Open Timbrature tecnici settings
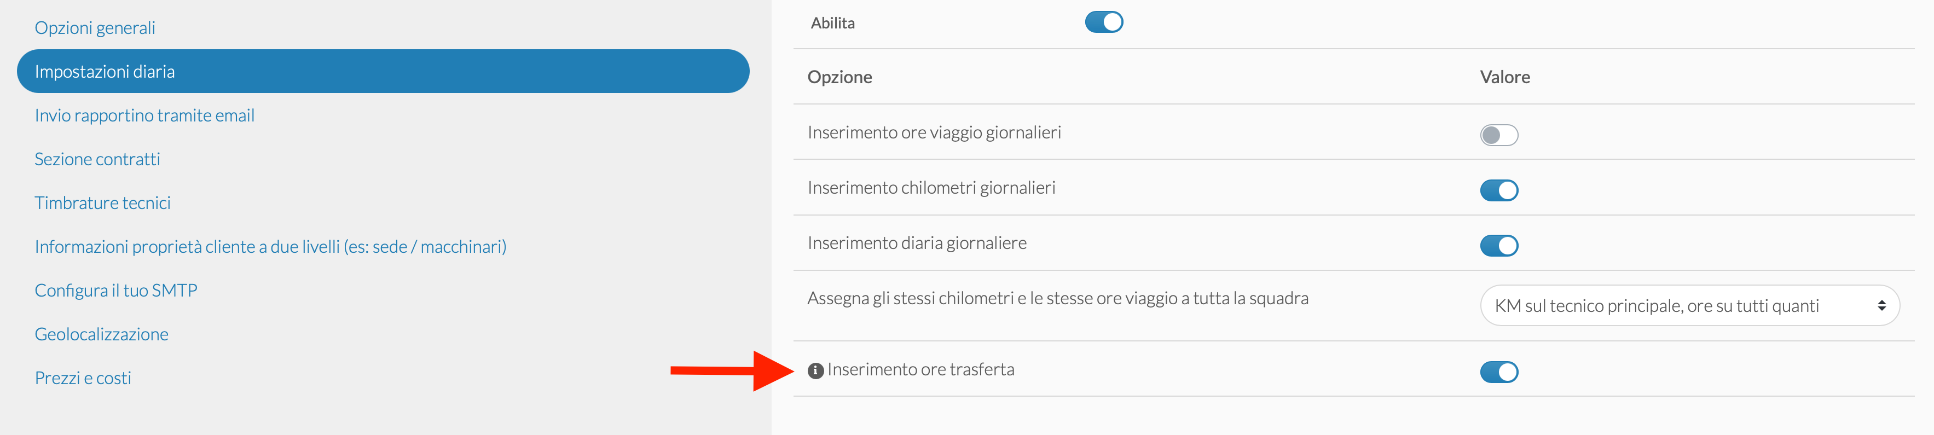 (102, 203)
